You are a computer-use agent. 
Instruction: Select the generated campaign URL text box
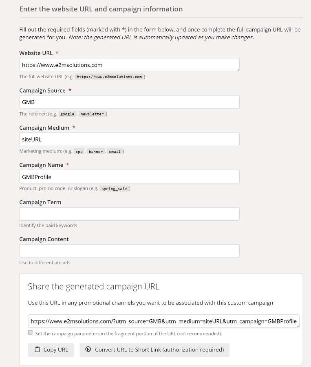[x=164, y=321]
